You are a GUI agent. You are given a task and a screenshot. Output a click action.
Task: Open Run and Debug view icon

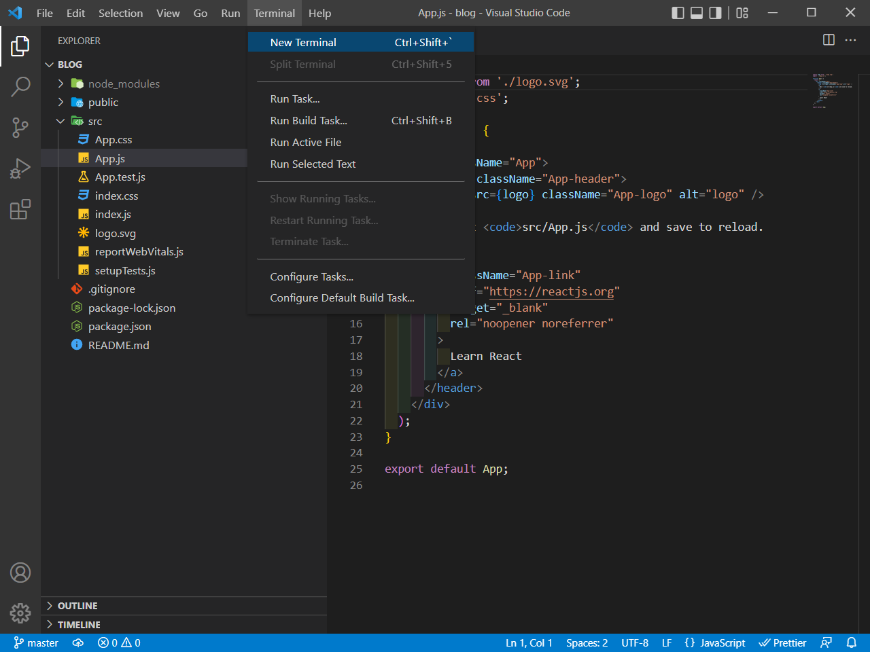click(20, 168)
